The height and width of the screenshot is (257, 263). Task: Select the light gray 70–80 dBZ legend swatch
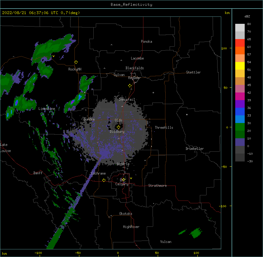coord(240,28)
